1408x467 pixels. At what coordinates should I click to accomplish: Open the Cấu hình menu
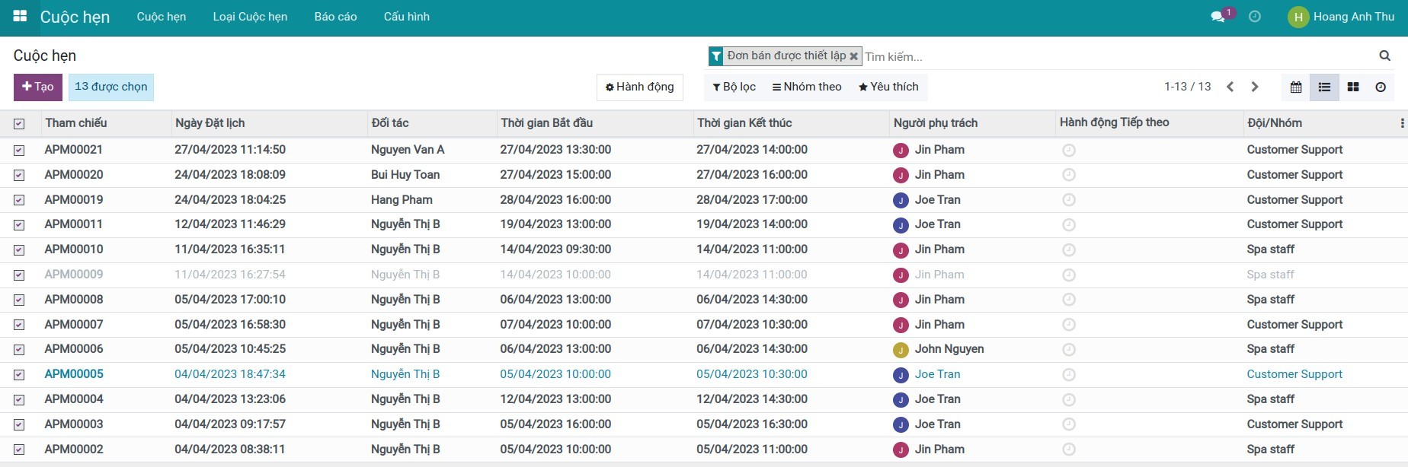pos(406,17)
